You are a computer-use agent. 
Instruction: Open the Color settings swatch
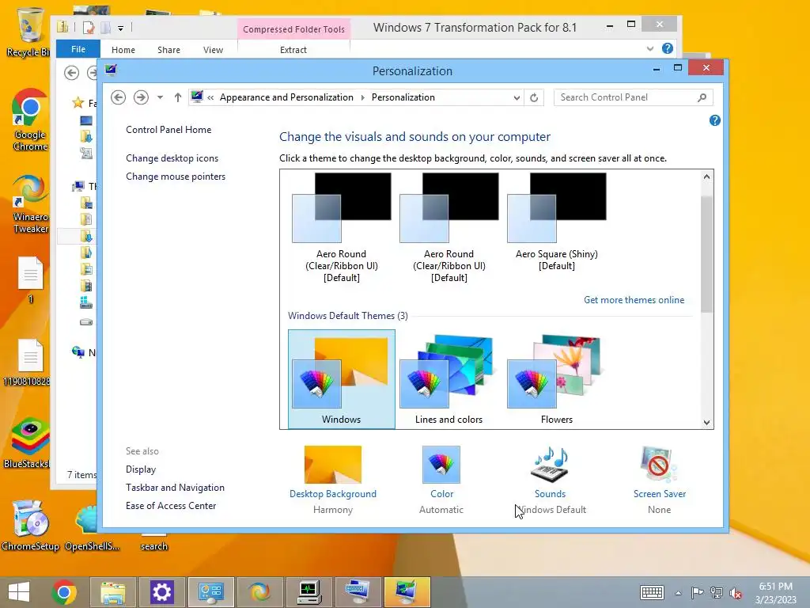[x=441, y=464]
